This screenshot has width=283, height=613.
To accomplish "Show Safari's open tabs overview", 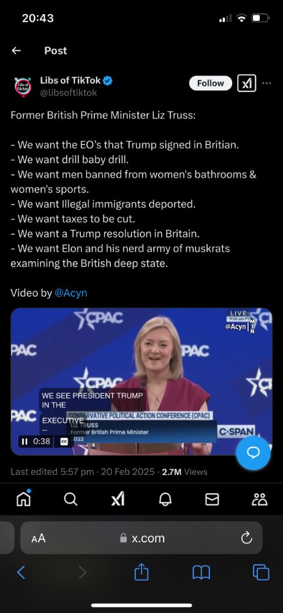I will point(261,573).
